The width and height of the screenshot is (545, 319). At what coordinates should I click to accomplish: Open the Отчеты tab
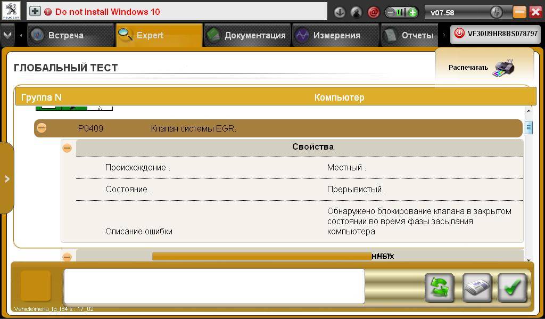click(x=410, y=35)
